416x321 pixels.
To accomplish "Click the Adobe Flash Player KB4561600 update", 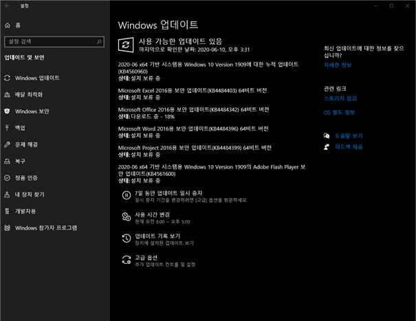I will pos(212,170).
